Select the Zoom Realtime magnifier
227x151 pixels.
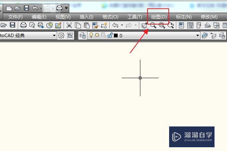pyautogui.click(x=153, y=25)
